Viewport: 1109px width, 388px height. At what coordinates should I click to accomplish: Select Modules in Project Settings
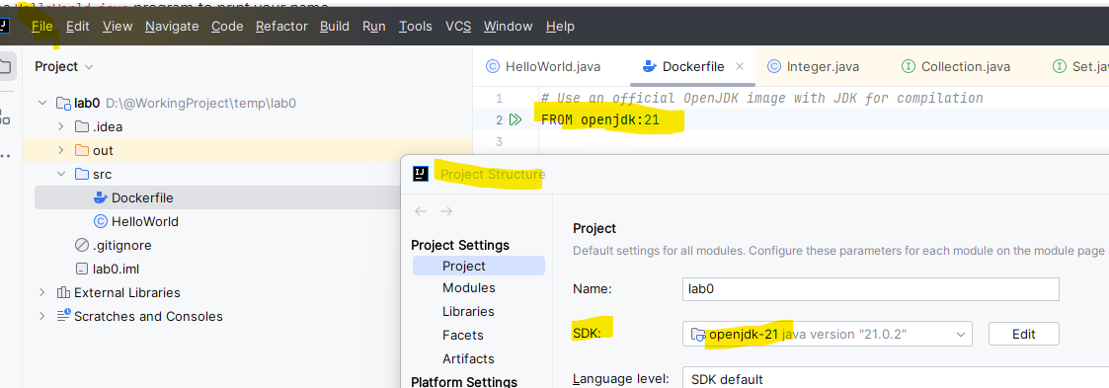coord(469,287)
